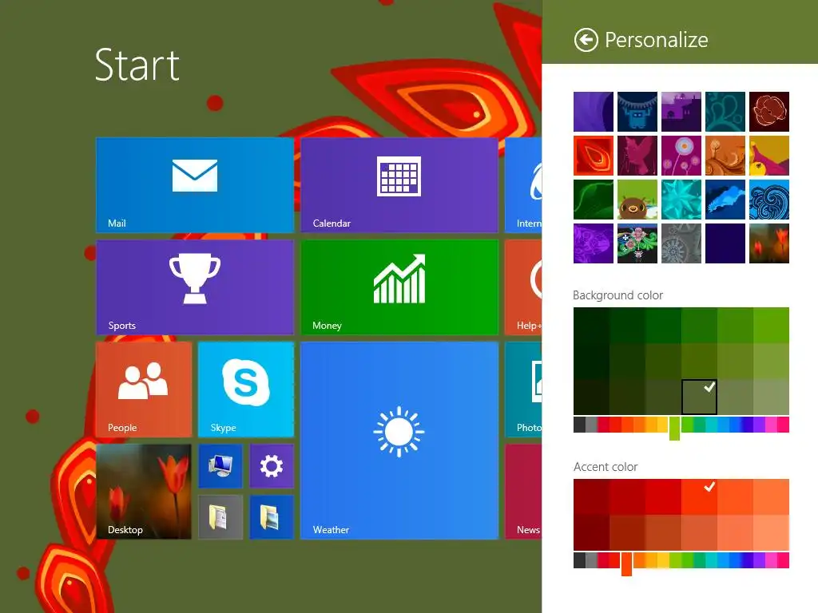Choose the blue feather background thumbnail
Image resolution: width=818 pixels, height=613 pixels.
coord(725,200)
